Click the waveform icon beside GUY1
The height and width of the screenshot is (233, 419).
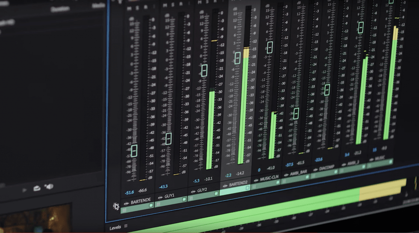point(160,197)
